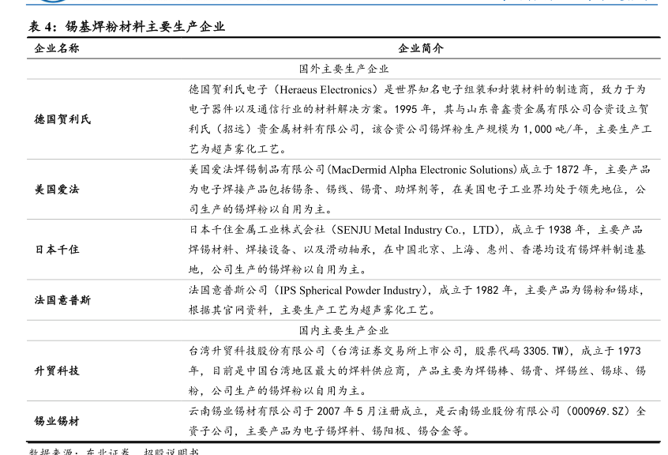668x455 pixels.
Task: Select the 锡业锡材 company name cell
Action: coord(57,421)
